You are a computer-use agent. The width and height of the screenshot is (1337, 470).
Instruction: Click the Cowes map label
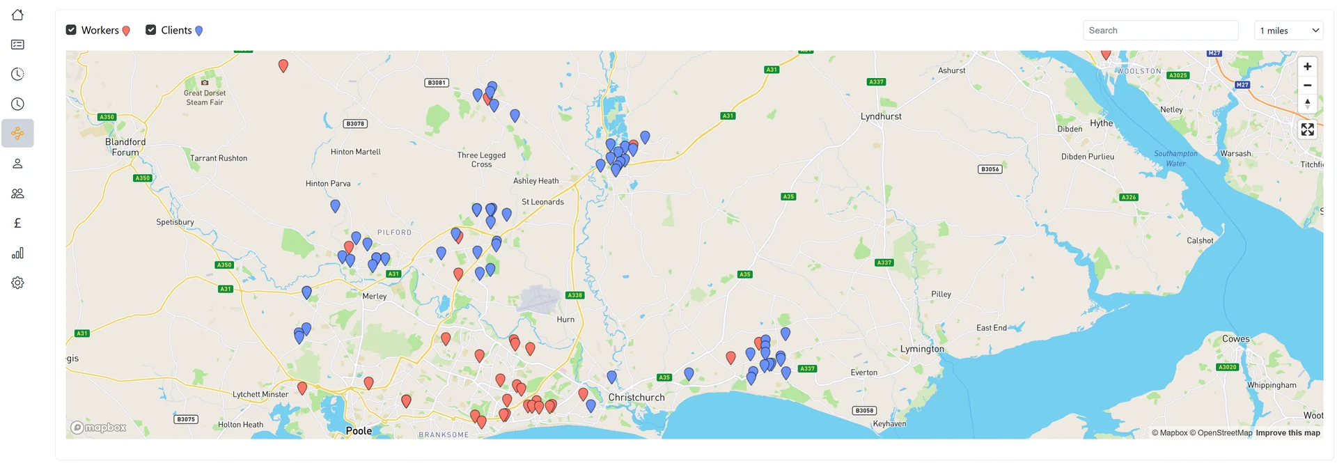click(x=1236, y=339)
